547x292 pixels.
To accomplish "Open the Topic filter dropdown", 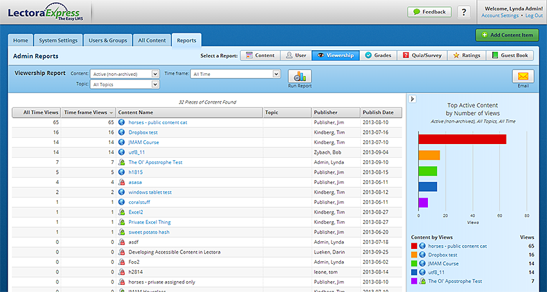I will pos(125,84).
